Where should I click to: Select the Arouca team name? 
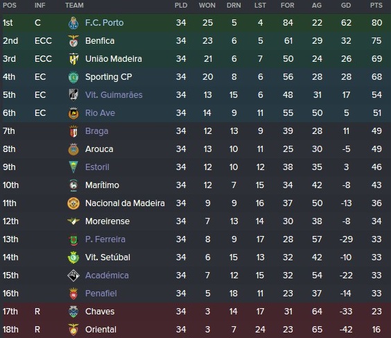click(x=99, y=149)
